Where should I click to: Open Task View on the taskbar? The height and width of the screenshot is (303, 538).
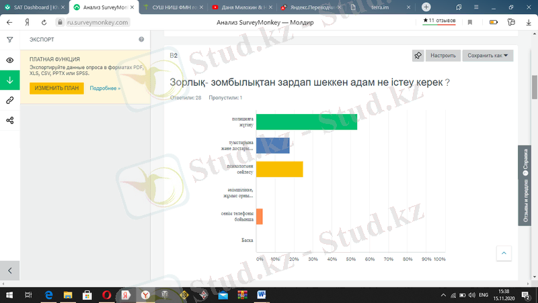point(28,295)
